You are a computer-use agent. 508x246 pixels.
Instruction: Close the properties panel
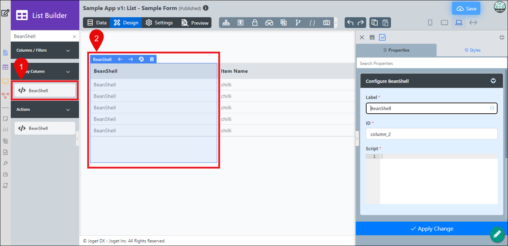(x=362, y=37)
